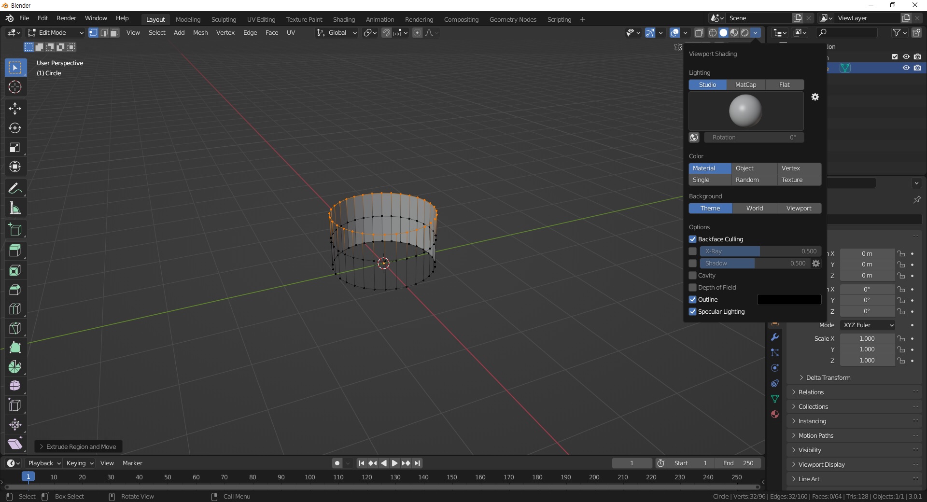Select the Loop Cut tool
This screenshot has width=927, height=502.
pos(15,309)
